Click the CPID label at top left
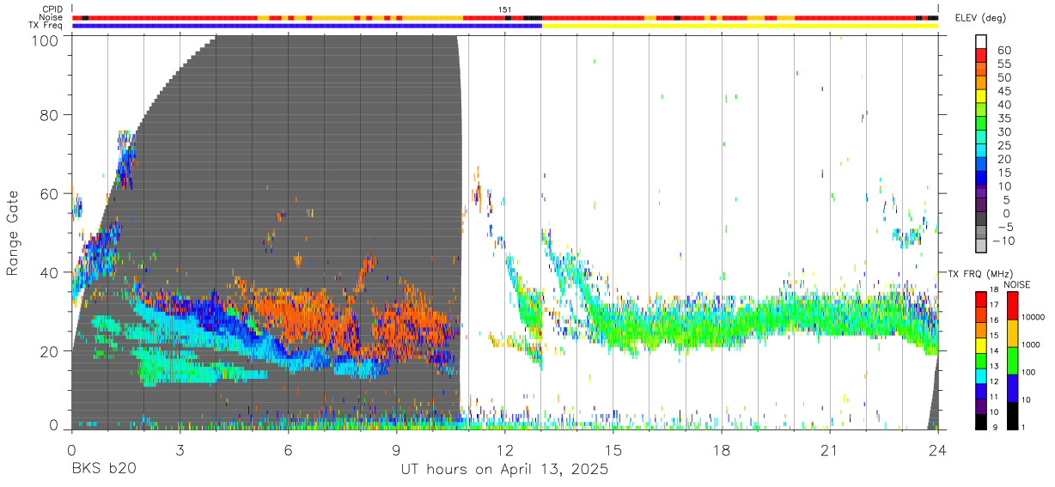The image size is (1055, 487). 52,9
